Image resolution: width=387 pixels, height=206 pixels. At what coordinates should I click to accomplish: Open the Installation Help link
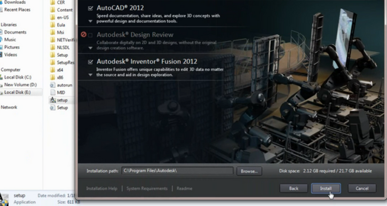coord(102,189)
